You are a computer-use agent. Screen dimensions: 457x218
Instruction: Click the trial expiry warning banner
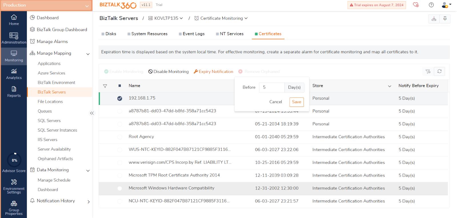376,5
